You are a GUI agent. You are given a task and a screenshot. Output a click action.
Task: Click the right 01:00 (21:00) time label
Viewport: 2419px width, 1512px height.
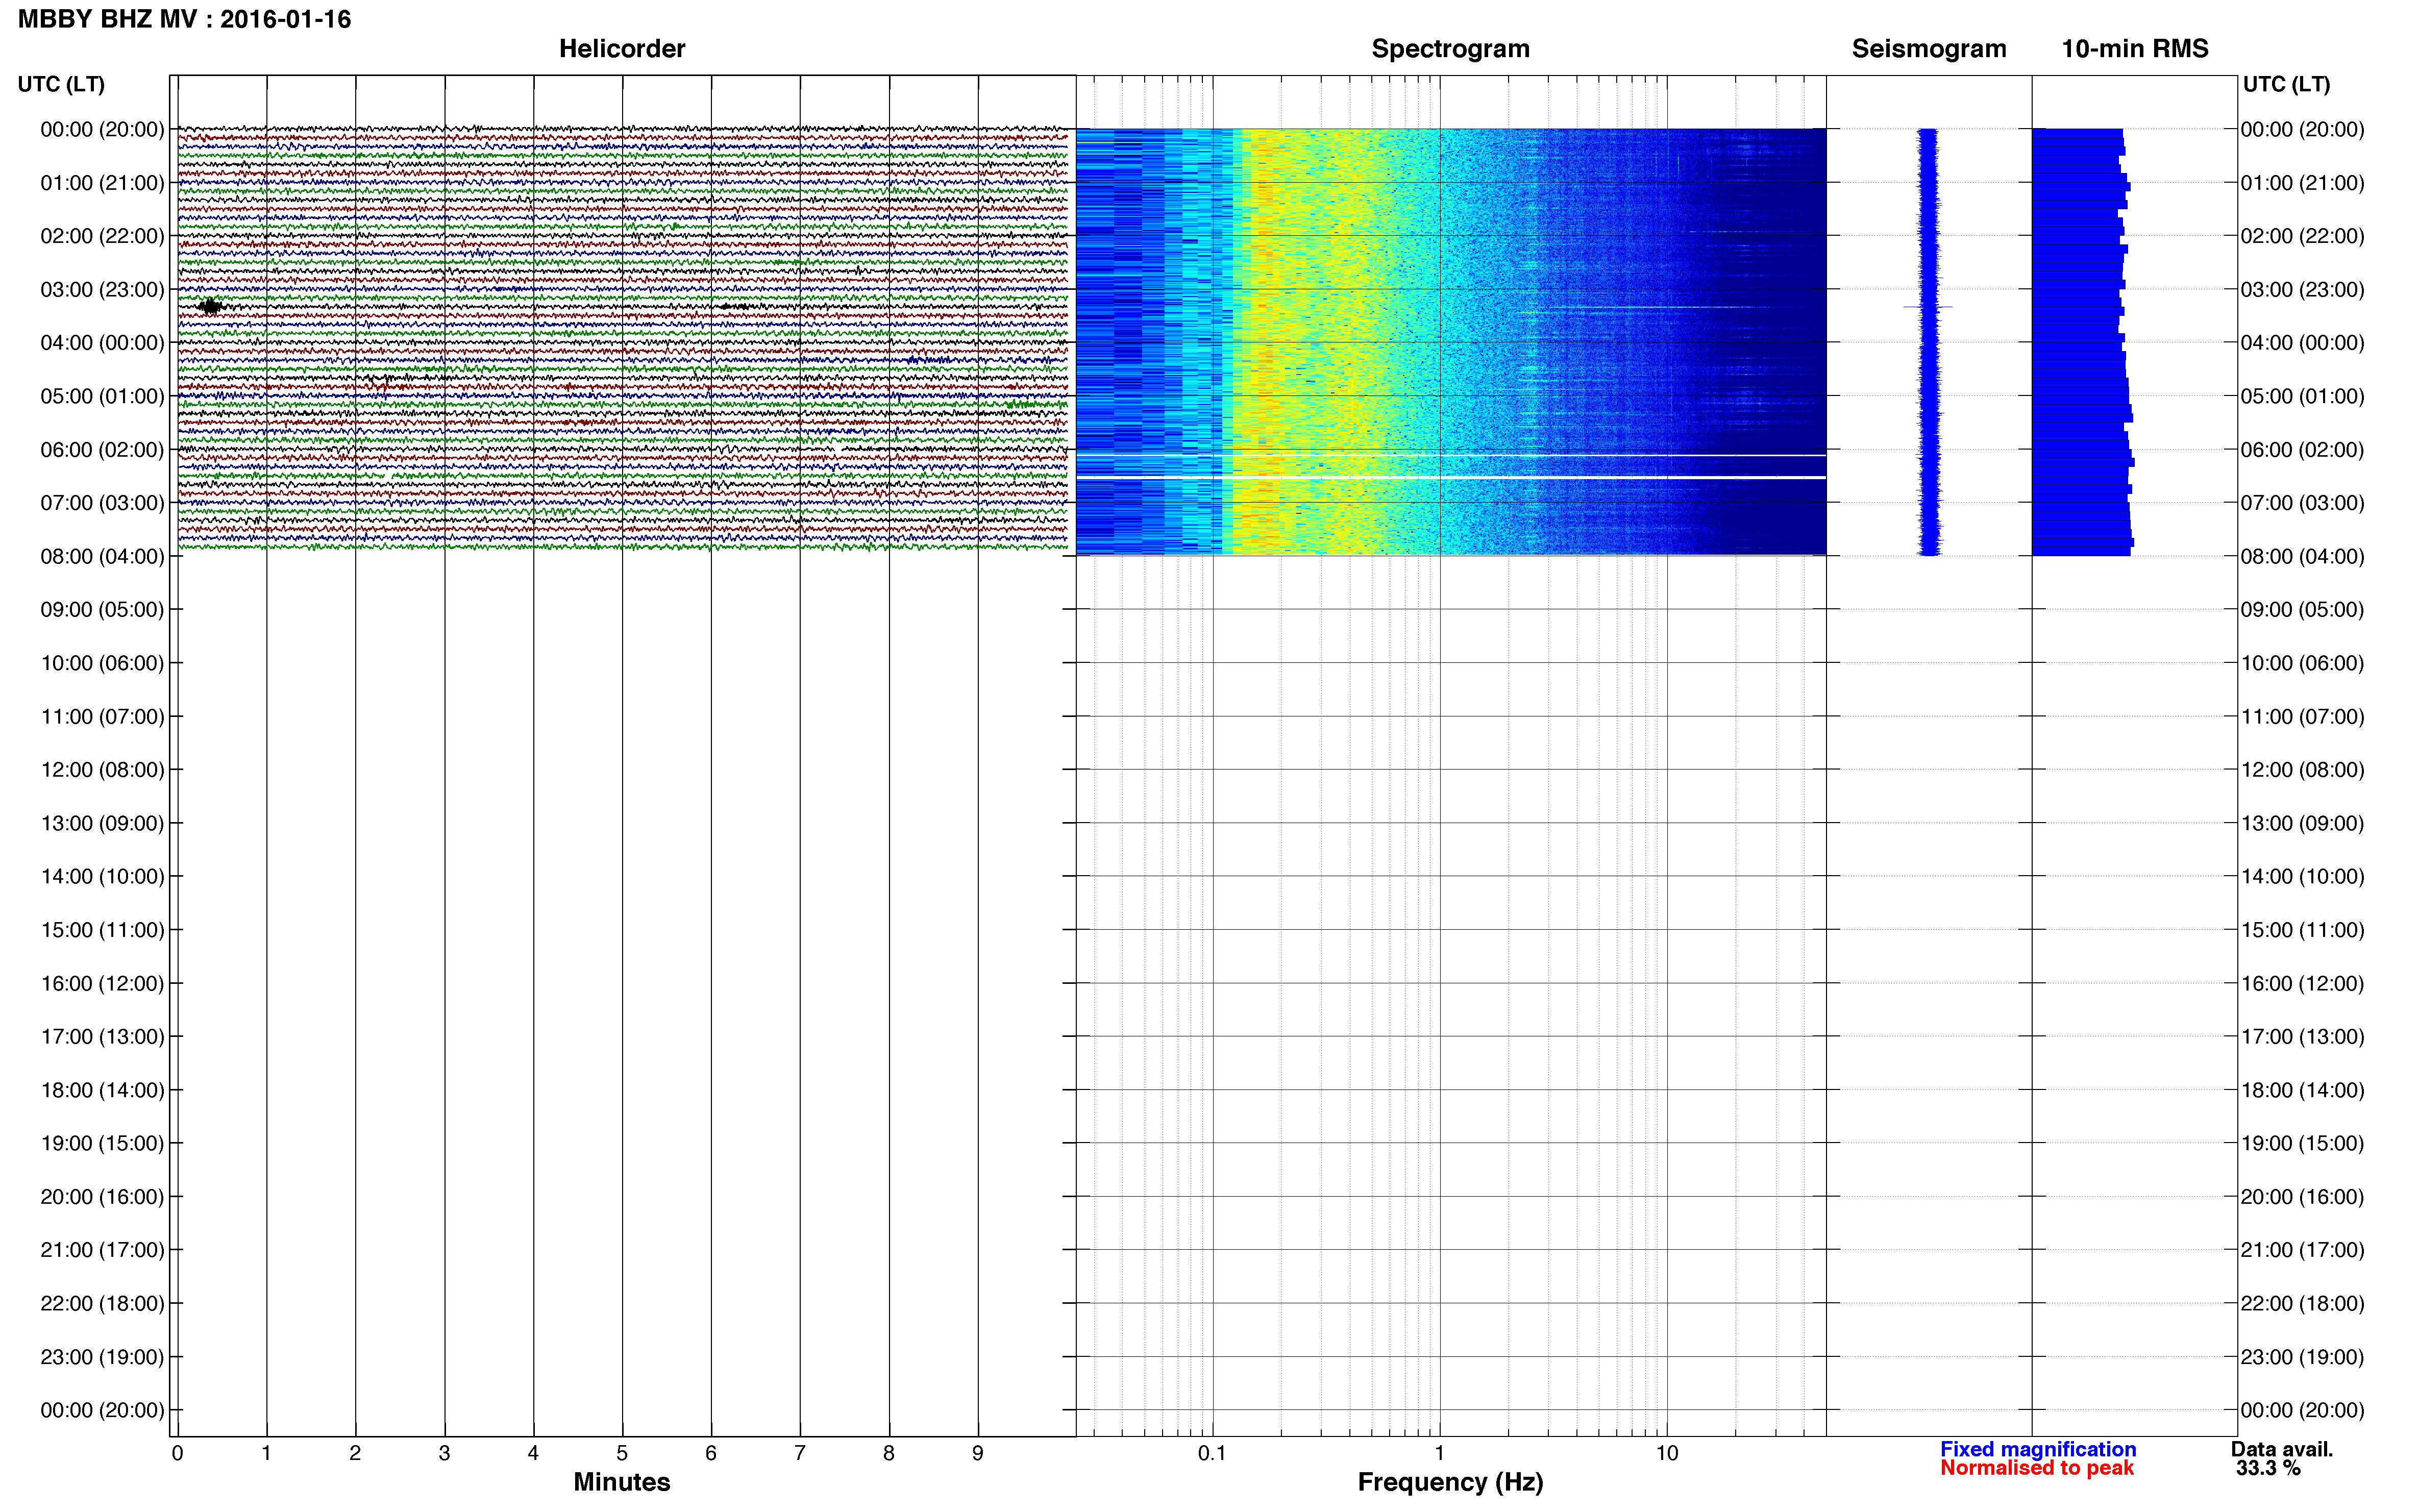click(x=2302, y=183)
